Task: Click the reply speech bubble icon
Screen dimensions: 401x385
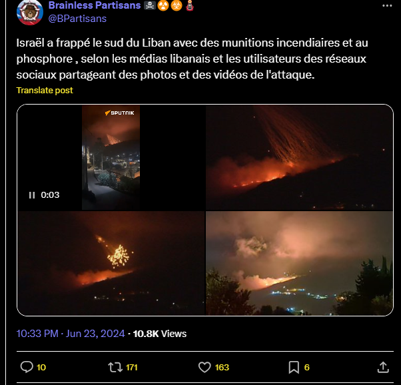Action: (x=27, y=367)
